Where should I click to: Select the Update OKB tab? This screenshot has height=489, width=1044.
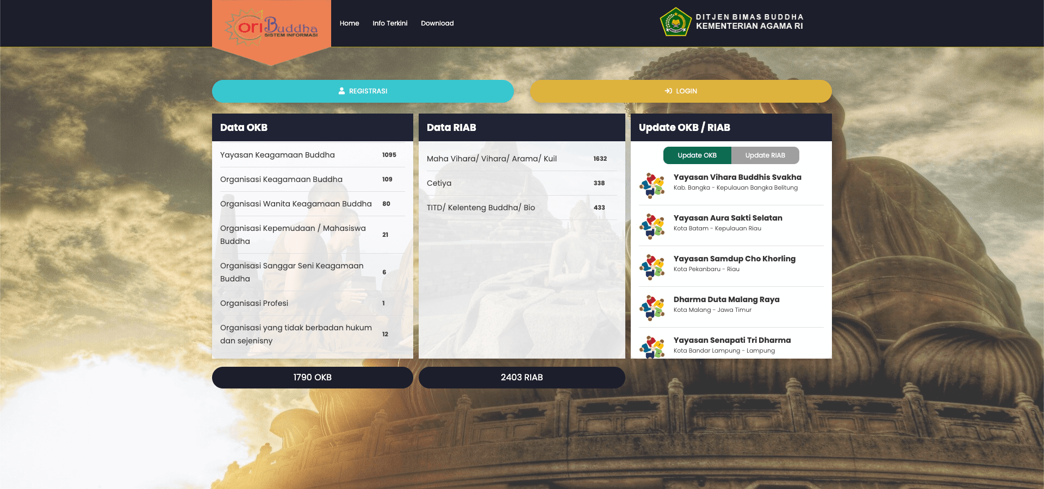[697, 155]
